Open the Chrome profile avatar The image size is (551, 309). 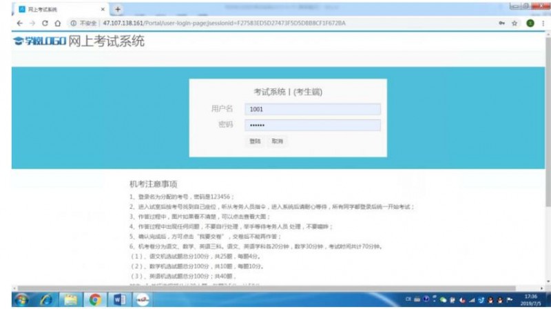pos(530,23)
